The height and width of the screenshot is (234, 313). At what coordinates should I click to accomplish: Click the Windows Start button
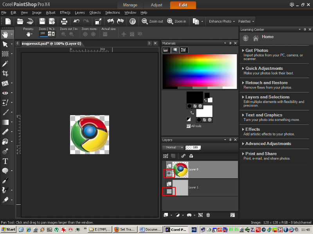click(8, 229)
